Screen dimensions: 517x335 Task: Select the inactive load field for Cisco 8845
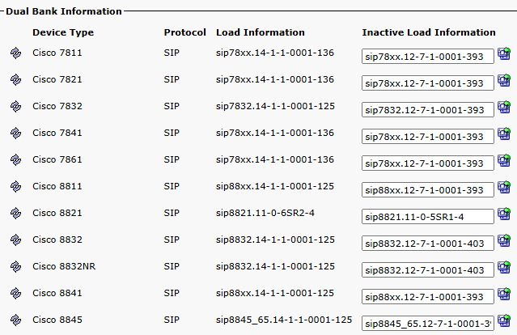tap(428, 323)
